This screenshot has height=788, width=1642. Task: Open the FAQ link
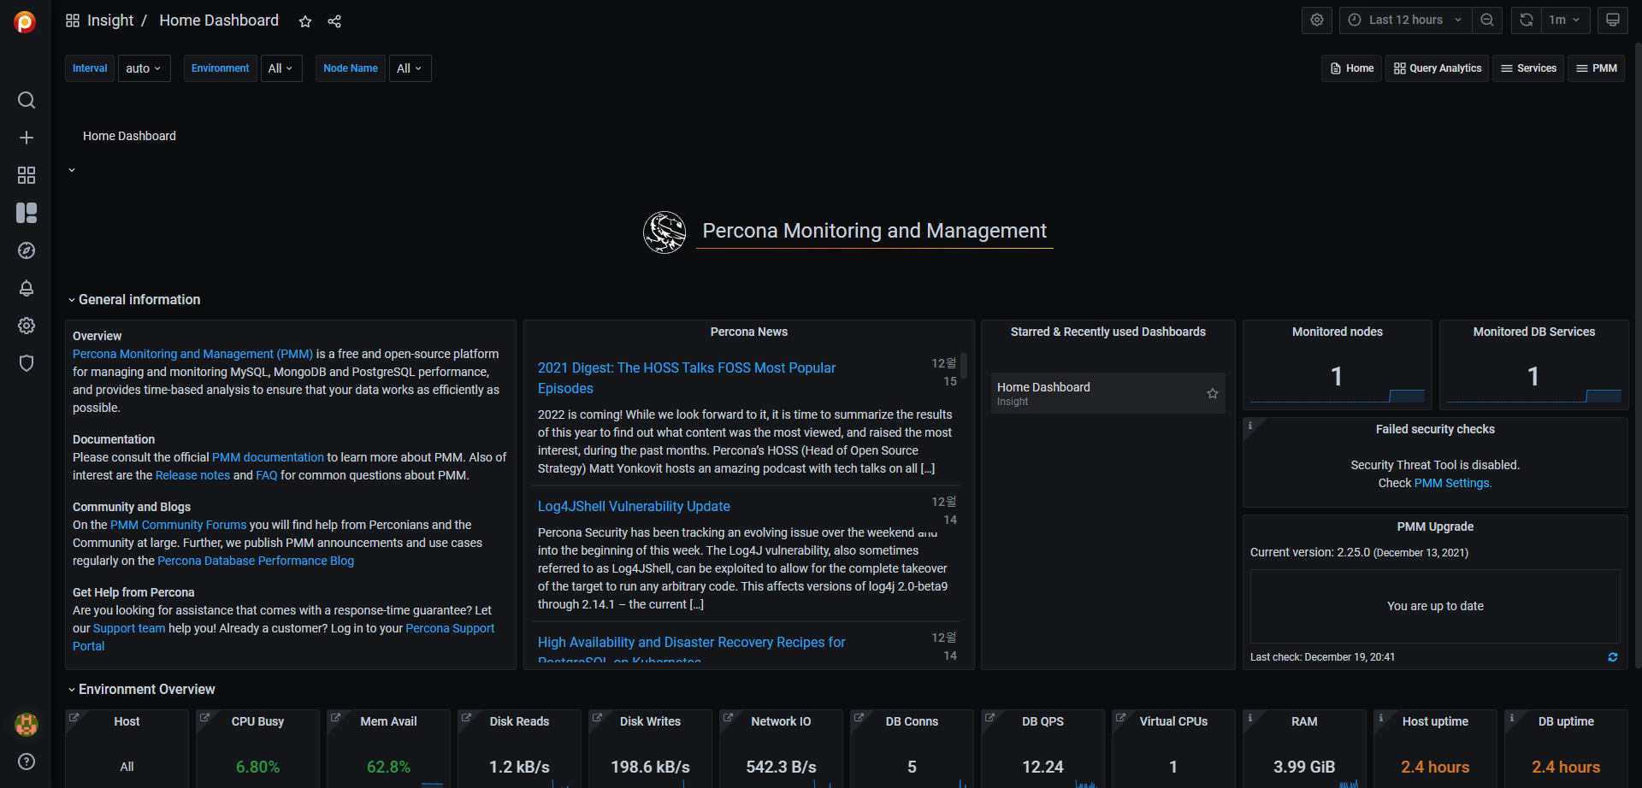click(267, 475)
